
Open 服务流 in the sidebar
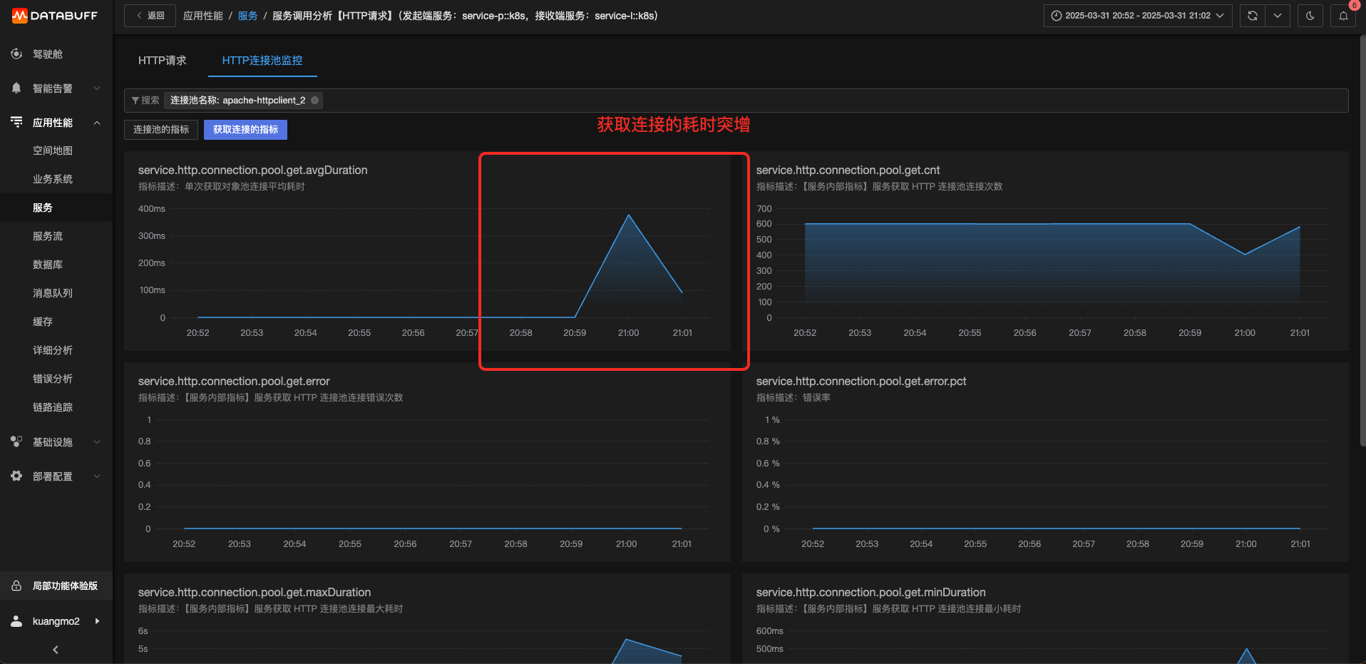48,236
